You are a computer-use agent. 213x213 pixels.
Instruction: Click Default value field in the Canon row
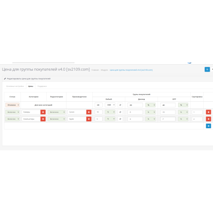point(98,112)
